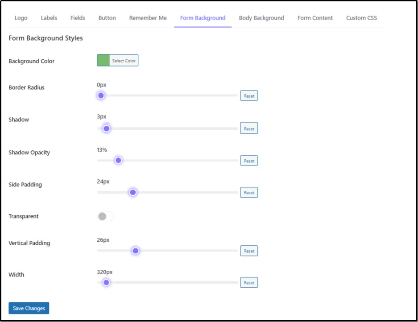Screen dimensions: 418x322
Task: Open the Logo tab
Action: [x=21, y=18]
